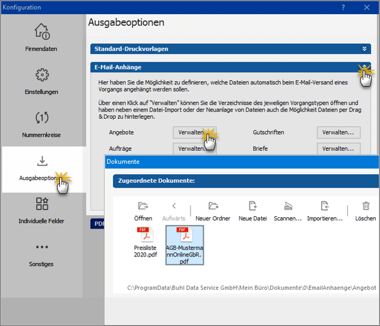Open the Firmendaten section
The width and height of the screenshot is (380, 326).
(x=42, y=37)
